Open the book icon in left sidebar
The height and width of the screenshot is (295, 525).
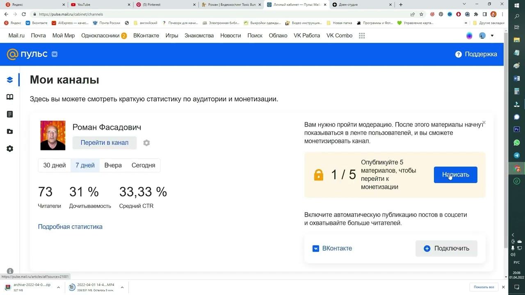coord(10,97)
